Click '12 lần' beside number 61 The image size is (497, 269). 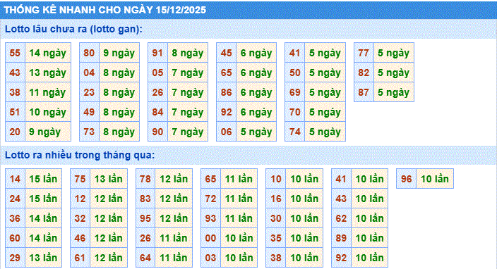point(109,258)
